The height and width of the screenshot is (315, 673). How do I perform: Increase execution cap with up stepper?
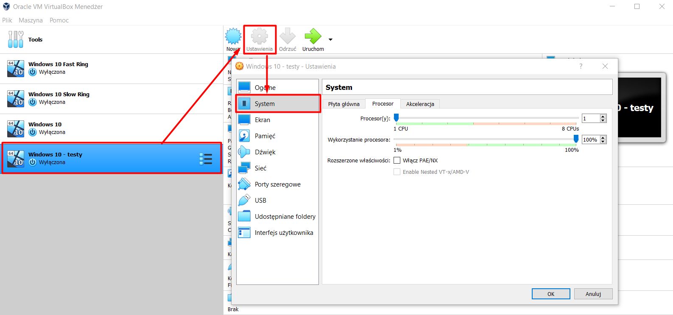point(603,138)
